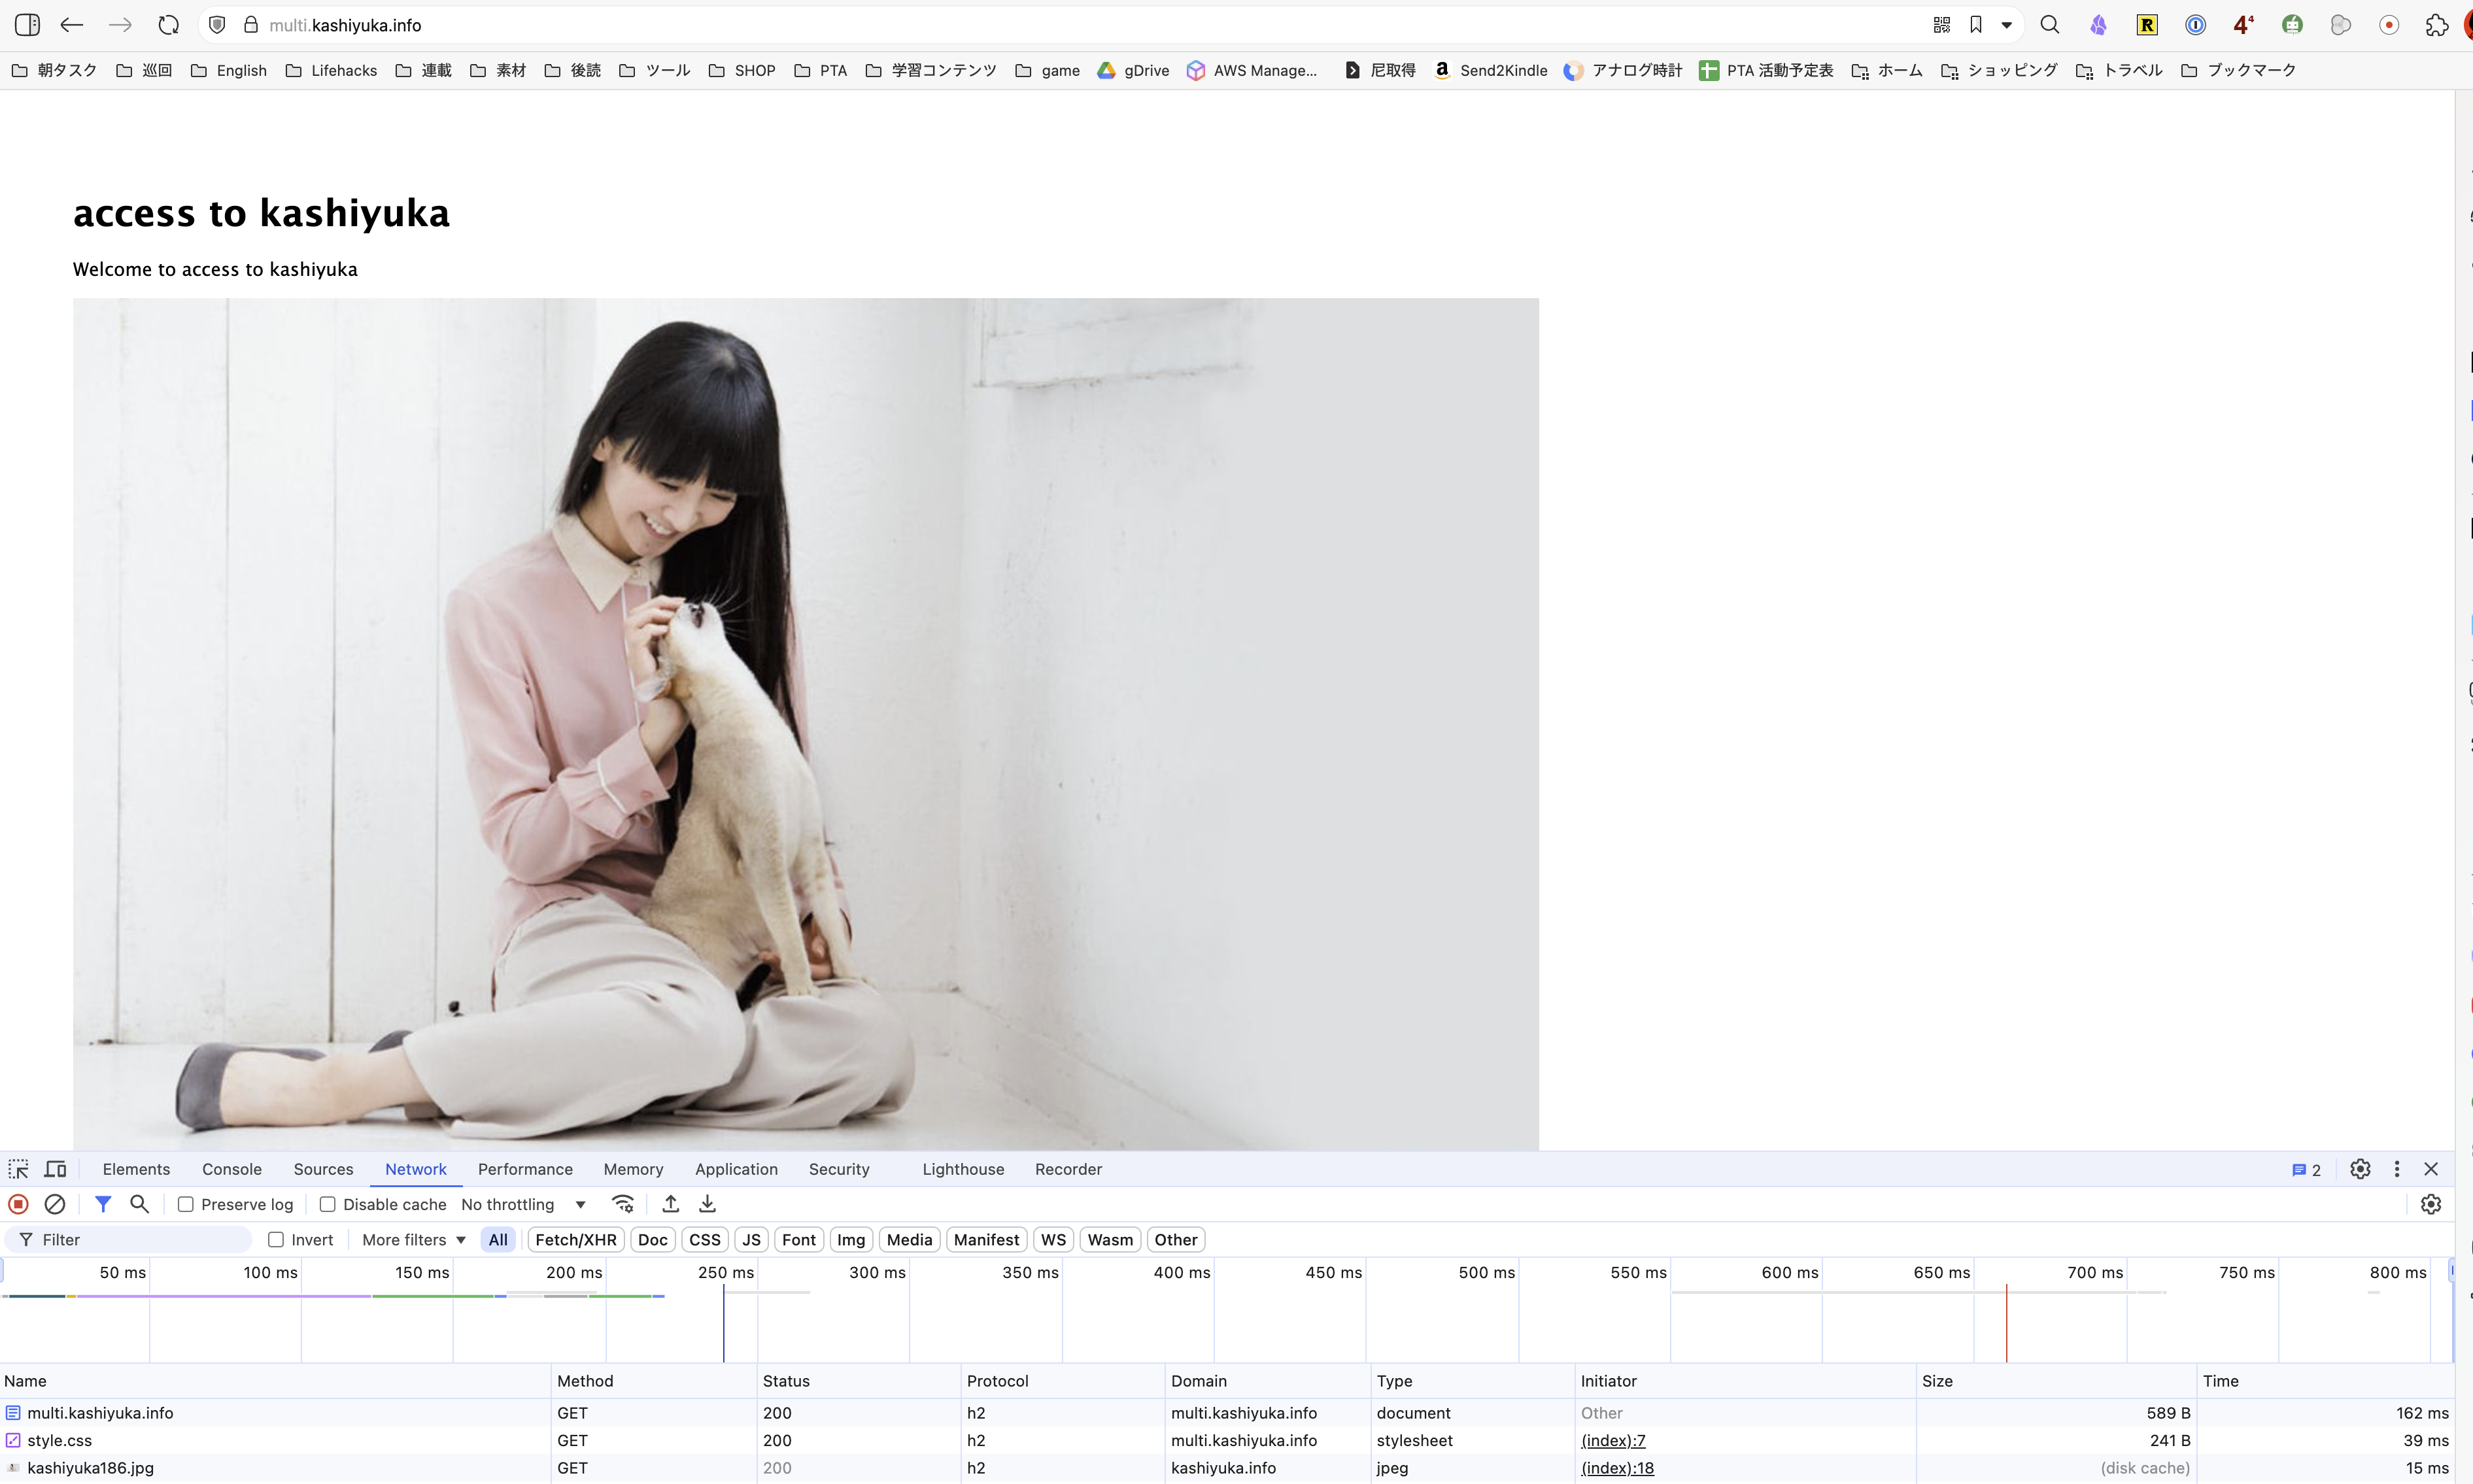Select the inspect element picker
Viewport: 2473px width, 1484px height.
click(19, 1169)
